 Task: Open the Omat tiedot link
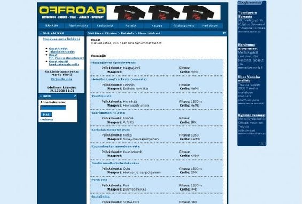pos(58,49)
